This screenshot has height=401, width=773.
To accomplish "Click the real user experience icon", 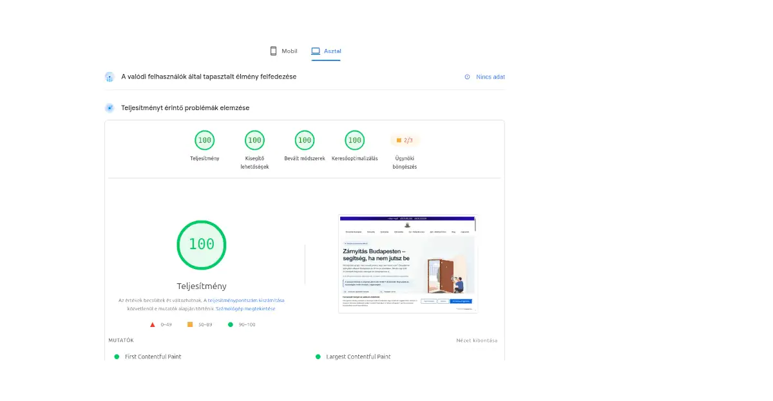I will click(110, 77).
